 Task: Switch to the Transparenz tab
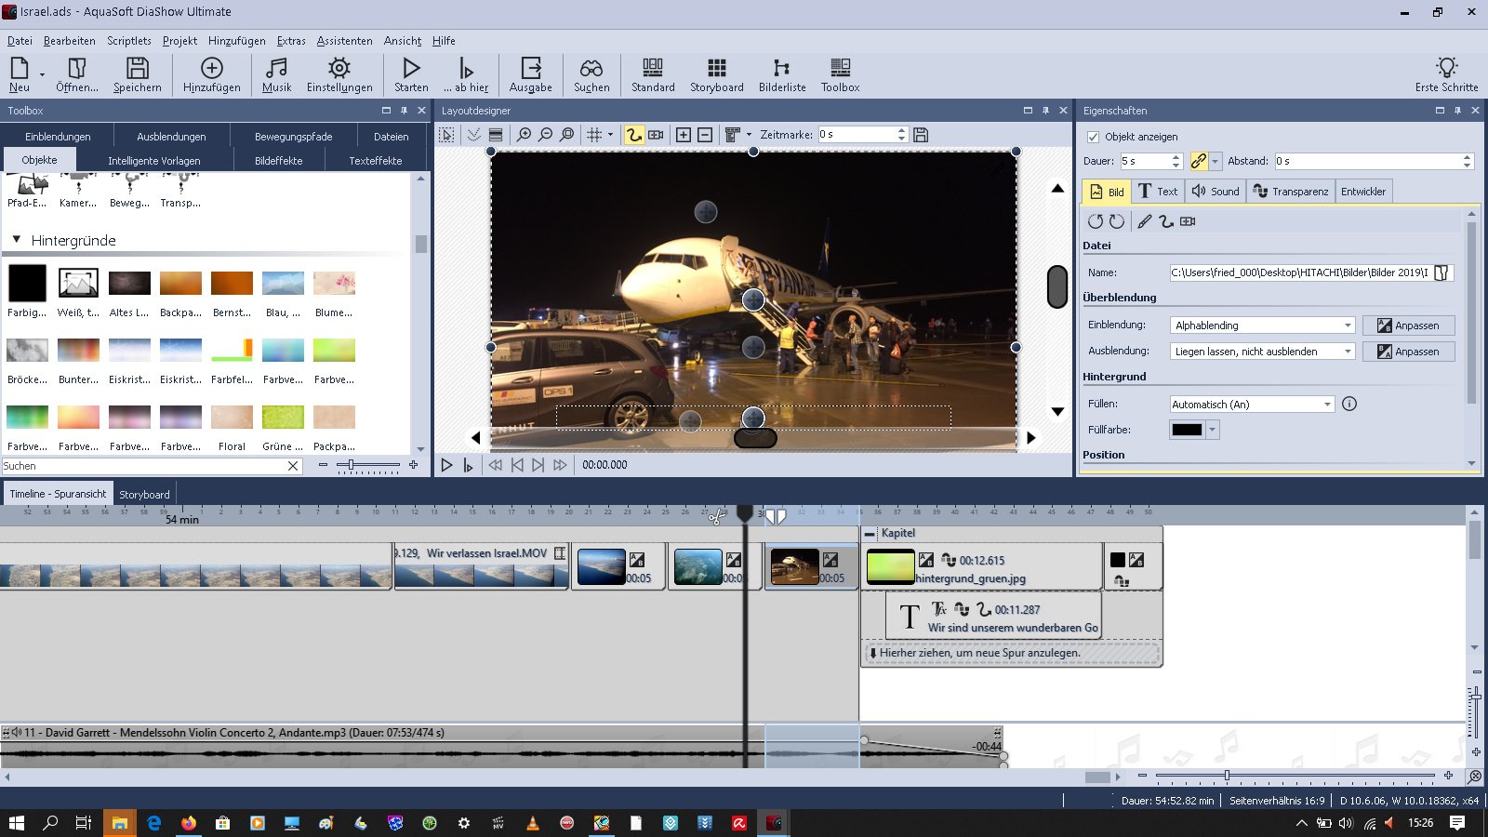(1290, 192)
